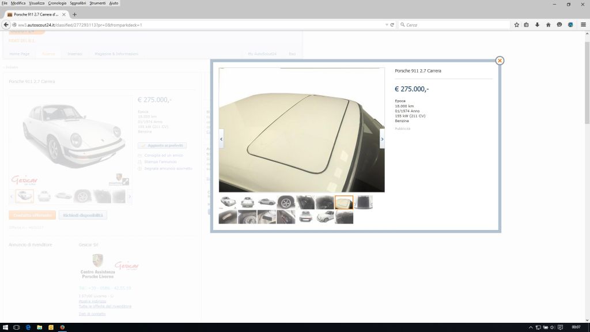Show hidden system tray icons
The height and width of the screenshot is (332, 590).
click(x=531, y=327)
